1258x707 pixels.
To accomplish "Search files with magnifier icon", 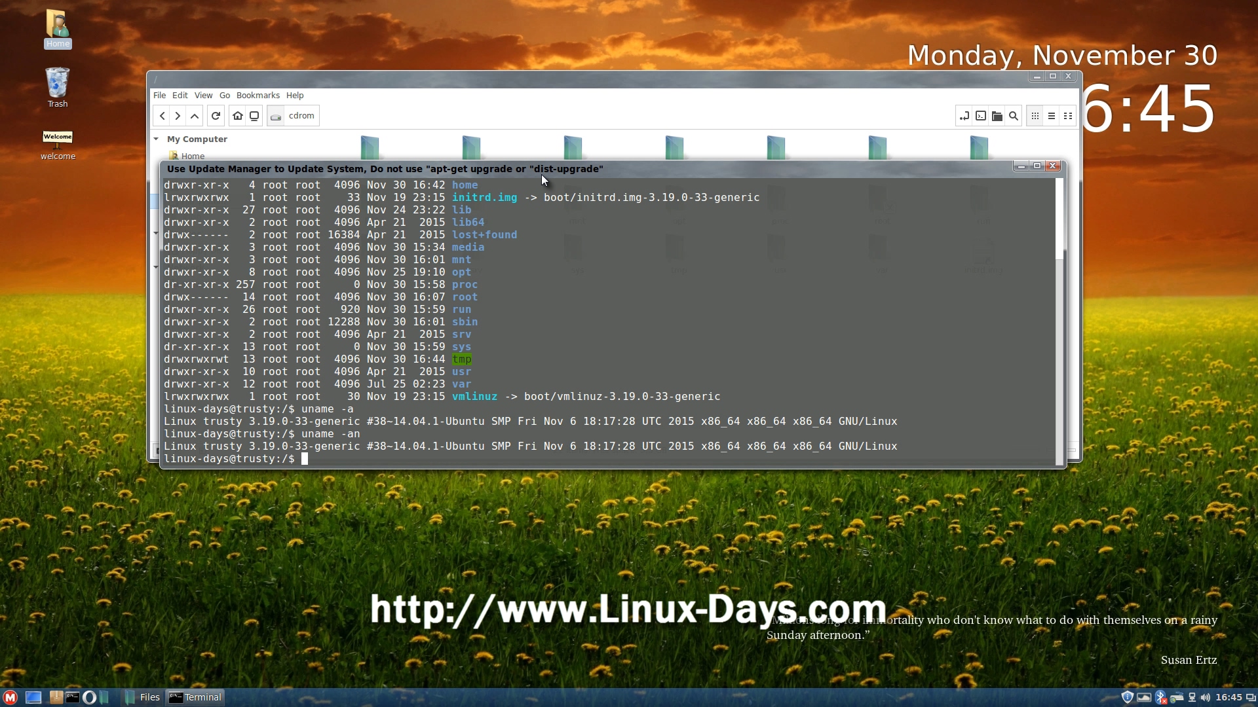I will tap(1014, 116).
